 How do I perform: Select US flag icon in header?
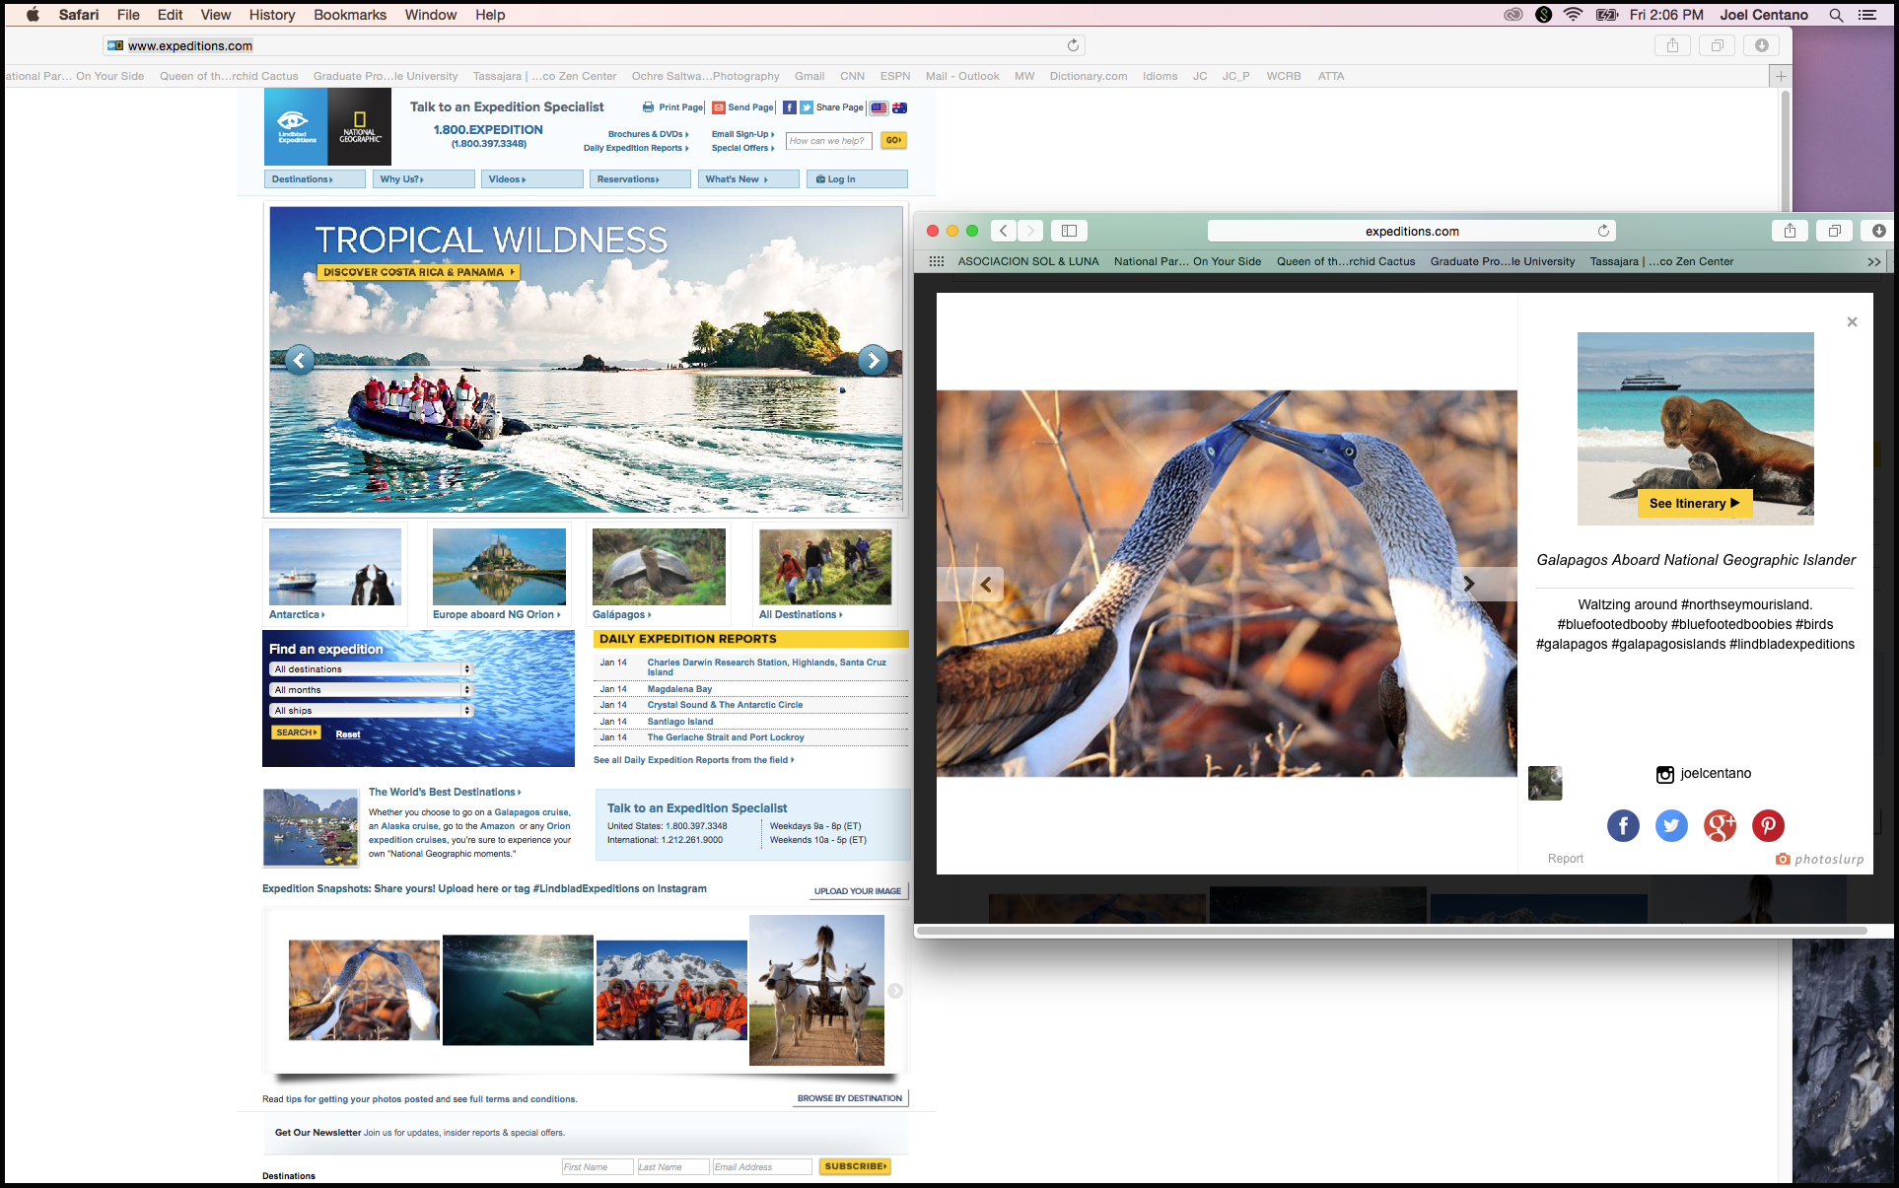pyautogui.click(x=879, y=107)
